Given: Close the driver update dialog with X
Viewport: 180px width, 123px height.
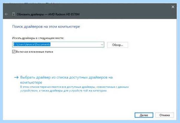Looking at the screenshot, I should [173, 7].
